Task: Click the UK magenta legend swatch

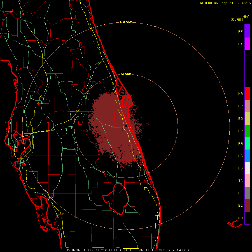Action: pyautogui.click(x=247, y=44)
